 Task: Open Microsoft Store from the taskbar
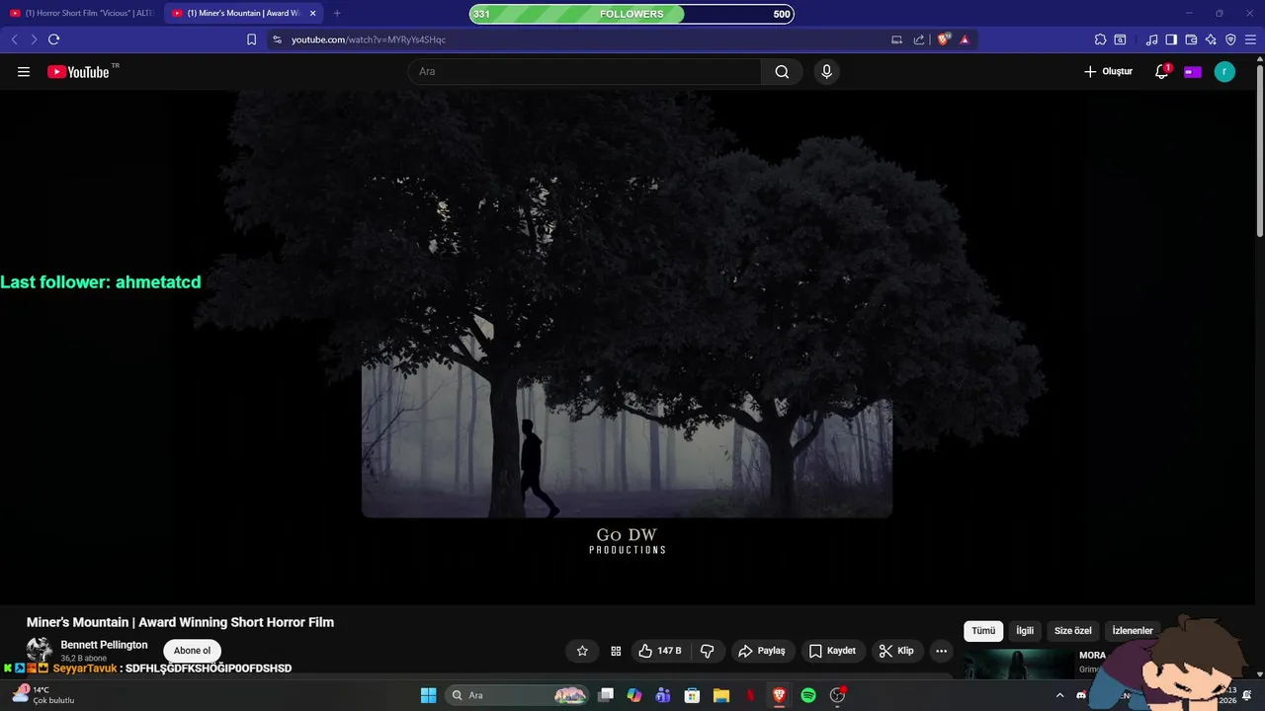[x=693, y=695]
